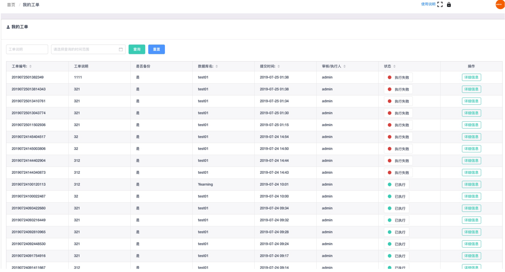The height and width of the screenshot is (272, 505).
Task: Sort by 状态 column arrows
Action: coord(394,66)
